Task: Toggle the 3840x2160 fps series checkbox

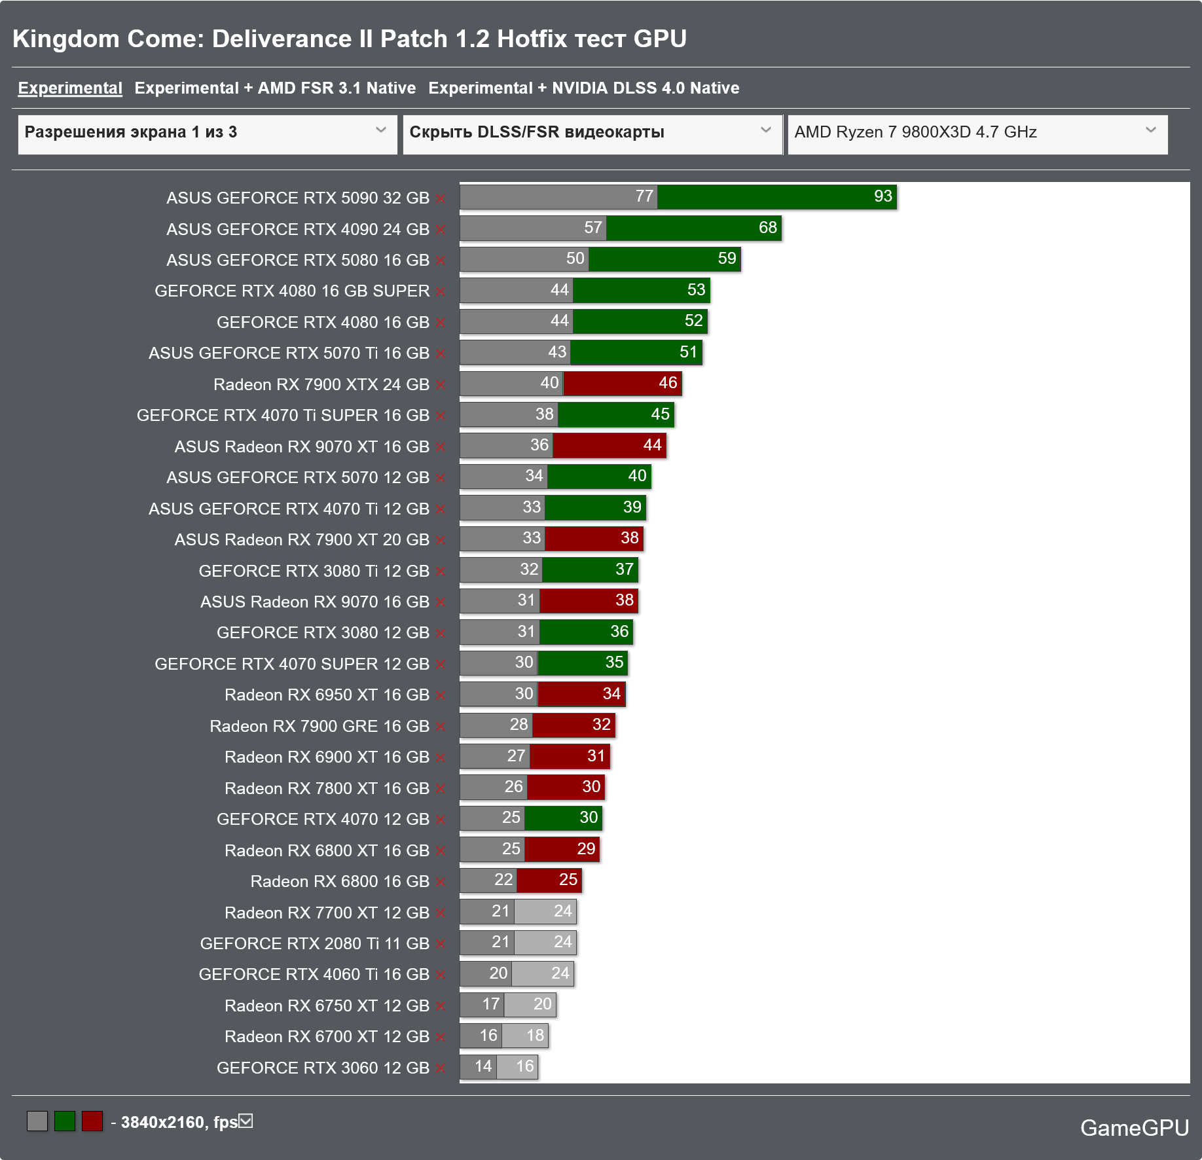Action: click(x=246, y=1121)
